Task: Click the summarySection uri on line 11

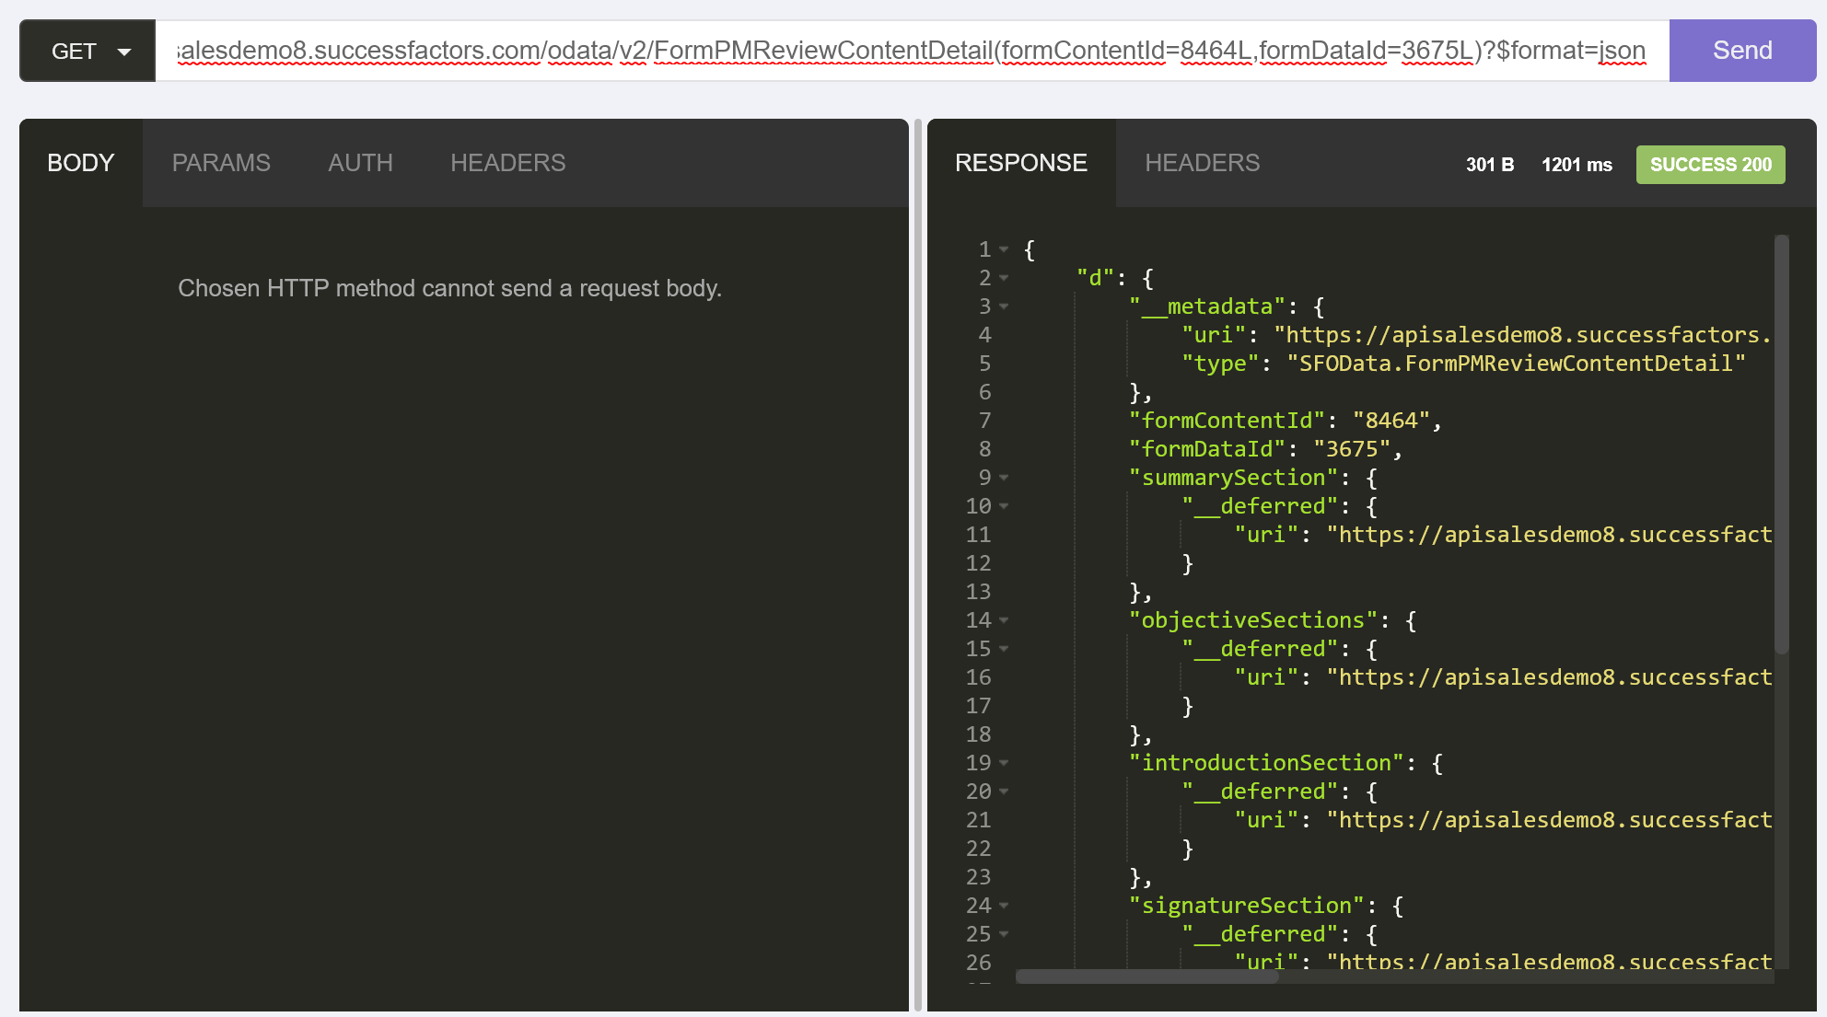Action: click(x=1549, y=535)
